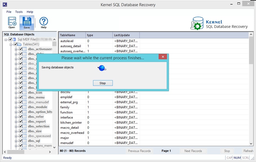Toggle the dbo._size checkbox

(21, 131)
